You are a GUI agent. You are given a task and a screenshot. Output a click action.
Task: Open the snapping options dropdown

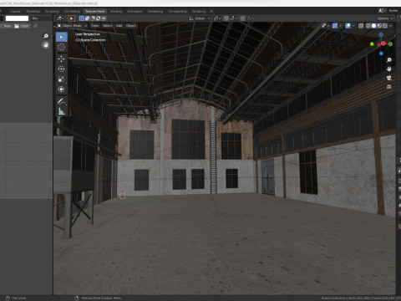pos(233,18)
